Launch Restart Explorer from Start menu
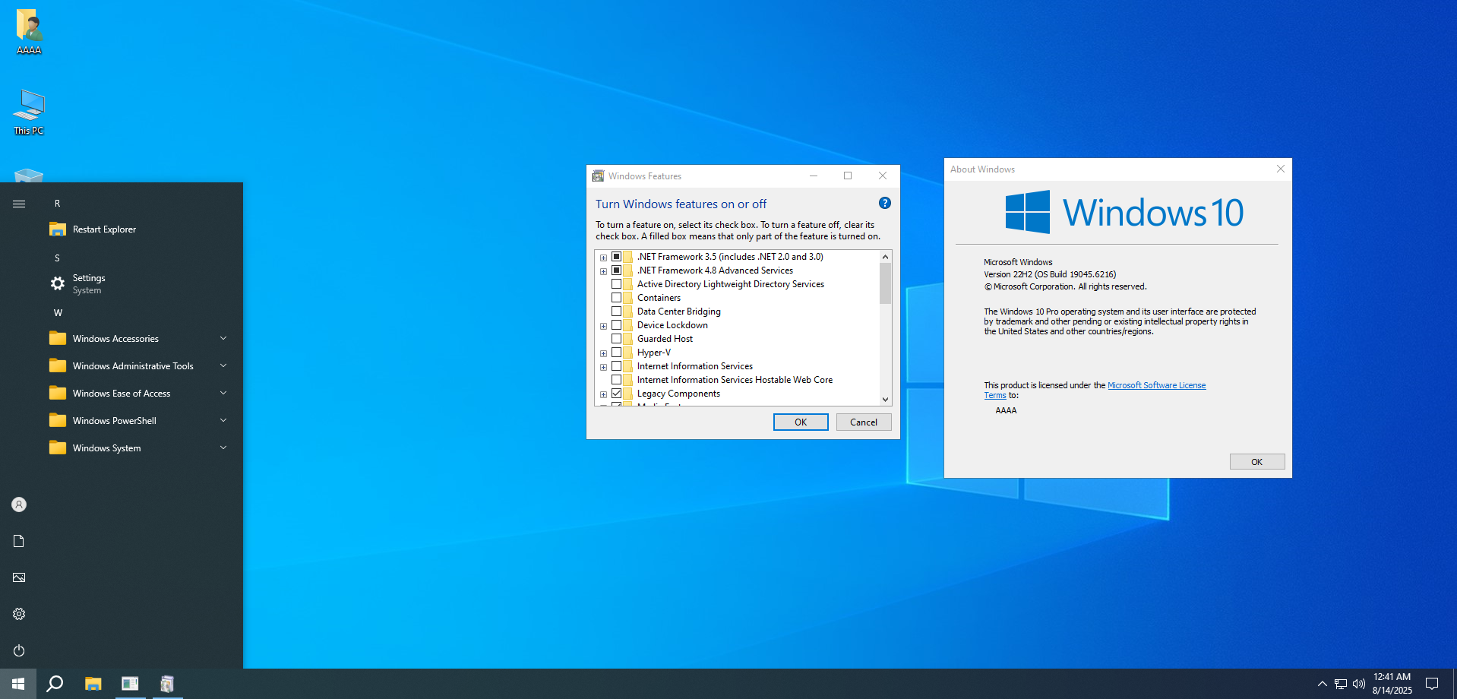Screen dimensions: 1457x699 [141, 229]
